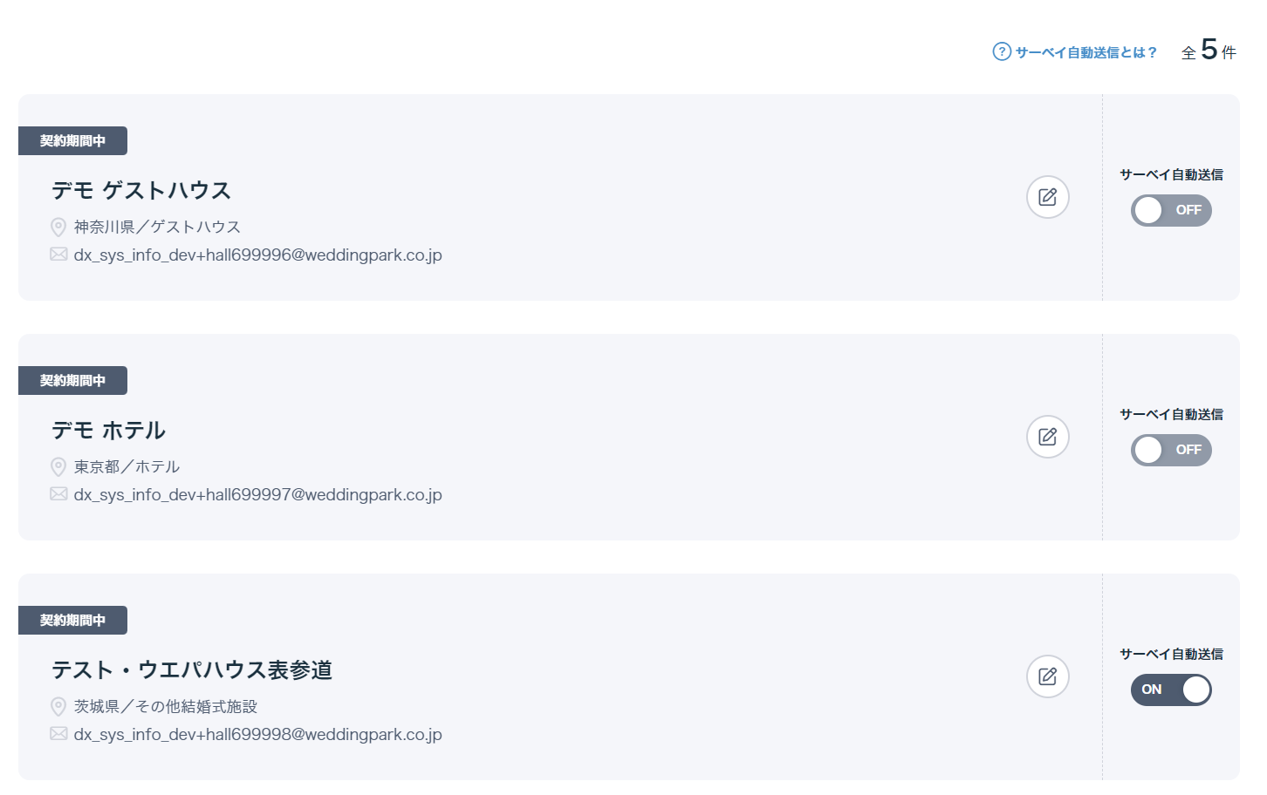
Task: Click the envelope icon beside the hall699997 email
Action: pyautogui.click(x=58, y=494)
